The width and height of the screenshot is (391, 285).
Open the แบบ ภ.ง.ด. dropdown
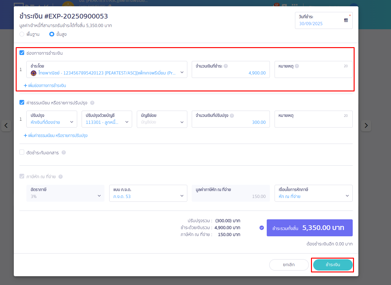tap(148, 193)
